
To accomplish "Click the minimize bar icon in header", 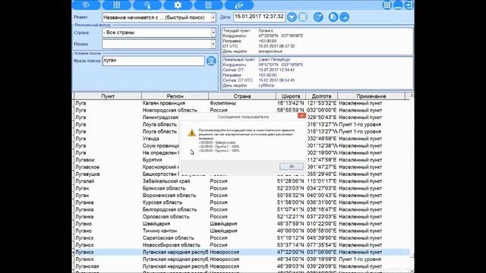I will click(398, 5).
